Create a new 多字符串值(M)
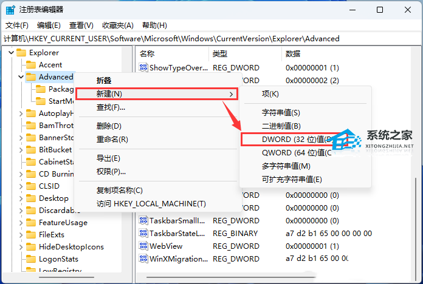Screen dimensions: 423x284 [x=305, y=166]
